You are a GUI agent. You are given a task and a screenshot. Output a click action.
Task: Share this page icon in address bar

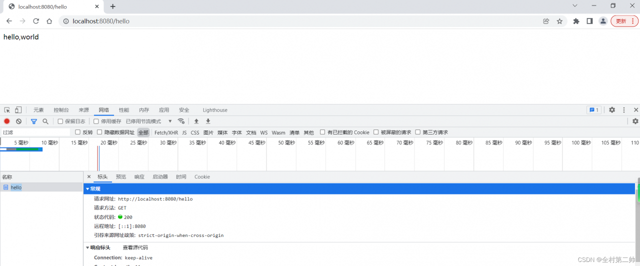tap(546, 21)
